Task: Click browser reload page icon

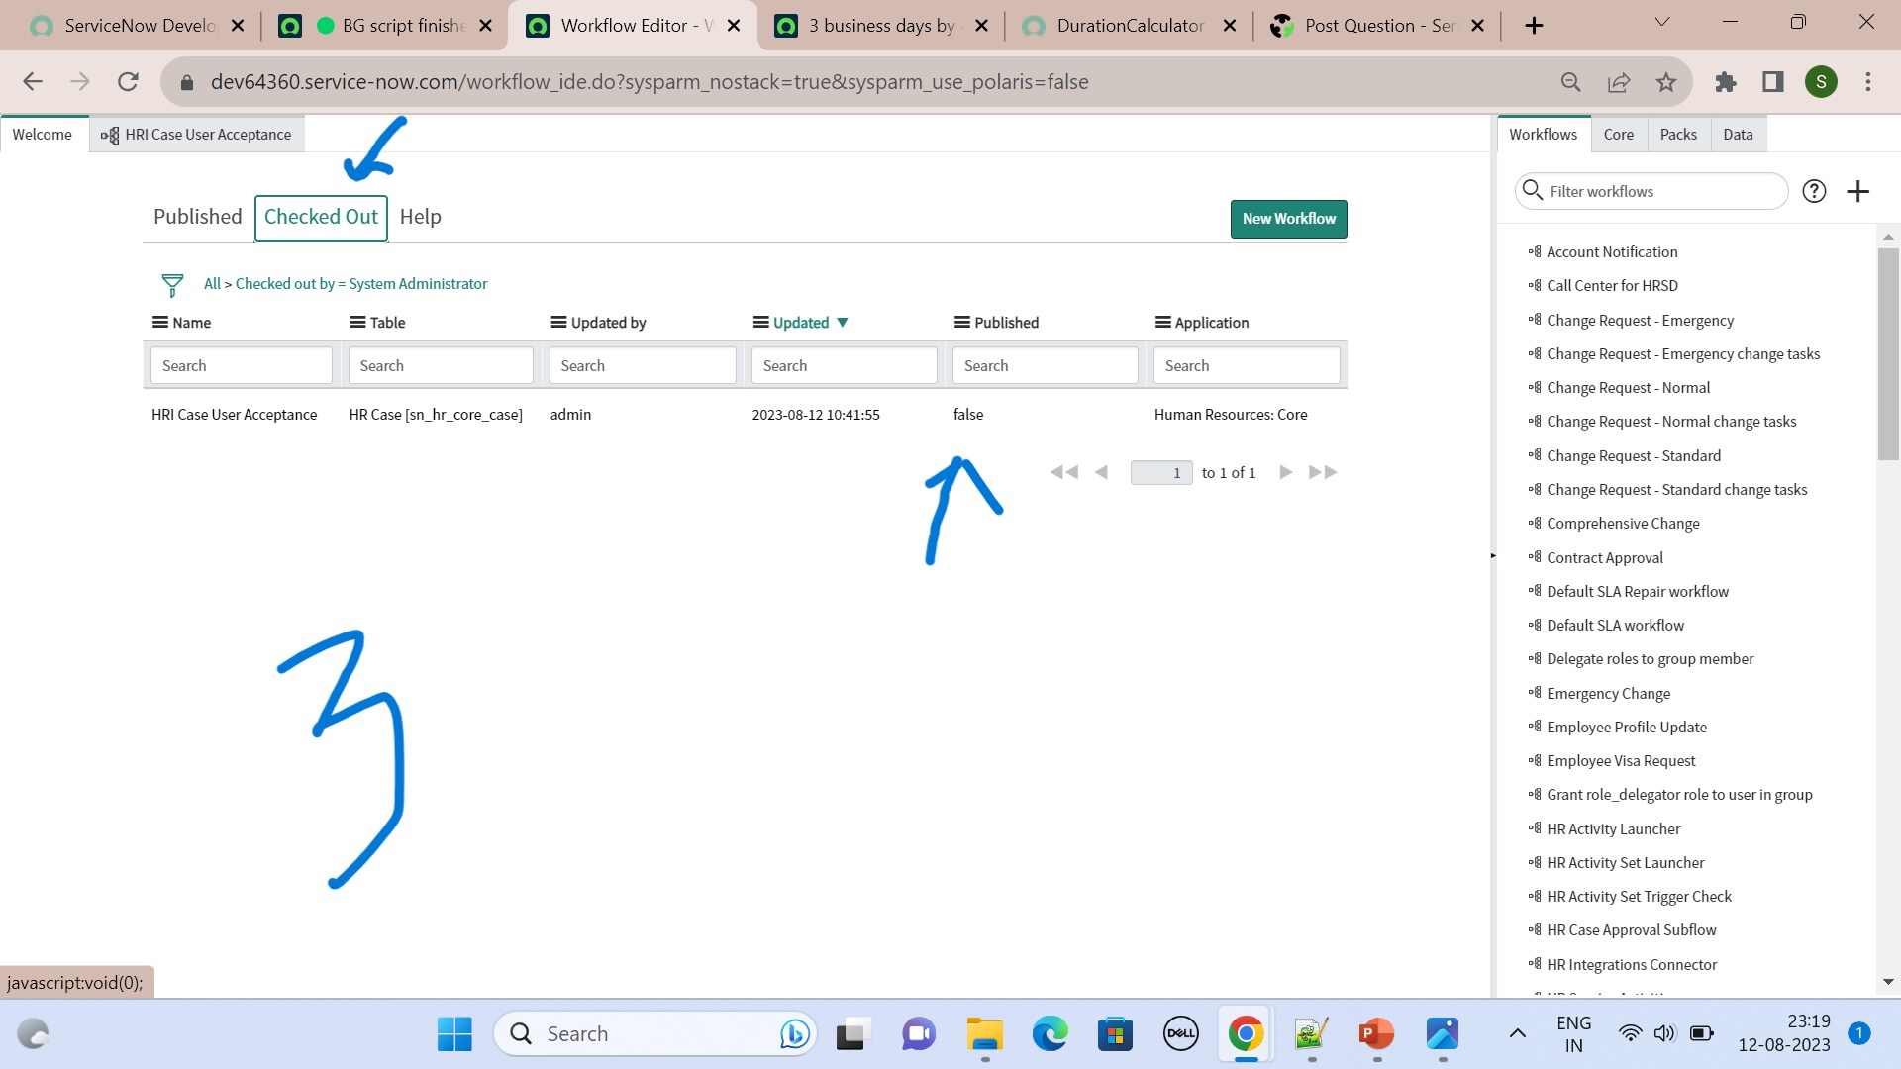Action: [128, 82]
